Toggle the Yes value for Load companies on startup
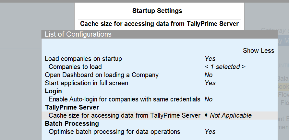The width and height of the screenshot is (289, 140). [x=210, y=59]
